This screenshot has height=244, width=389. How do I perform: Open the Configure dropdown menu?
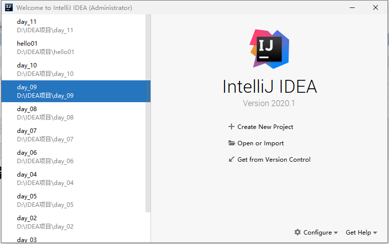point(316,232)
